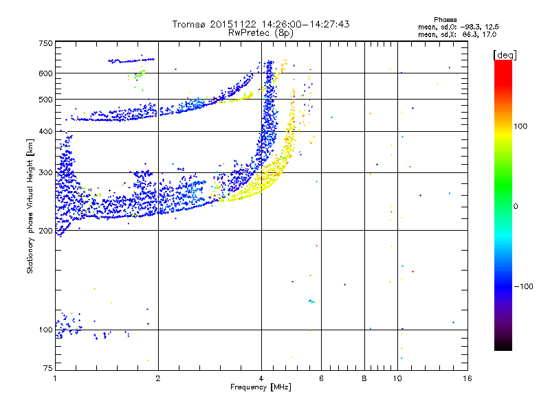The image size is (550, 412).
Task: Click the x-axis tick label '16'
Action: pyautogui.click(x=467, y=378)
